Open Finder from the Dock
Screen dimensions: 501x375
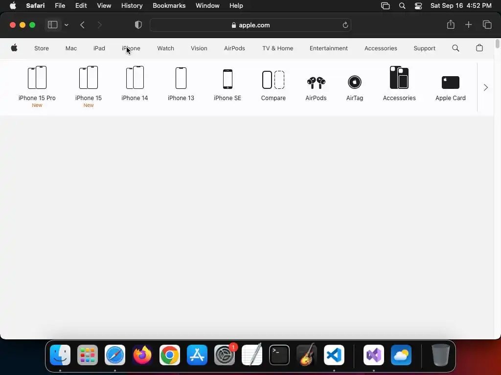pyautogui.click(x=60, y=355)
